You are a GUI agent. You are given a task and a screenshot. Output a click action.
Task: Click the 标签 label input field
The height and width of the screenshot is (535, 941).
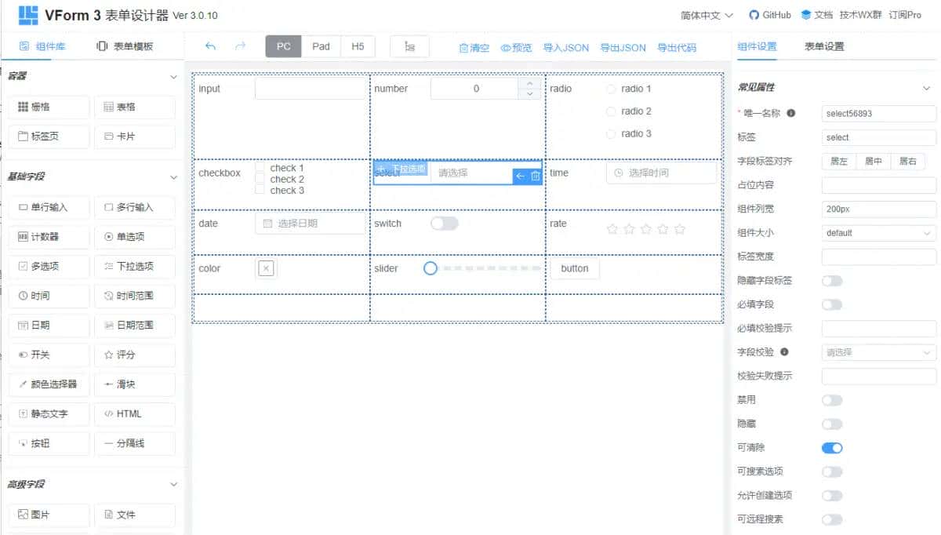click(877, 137)
